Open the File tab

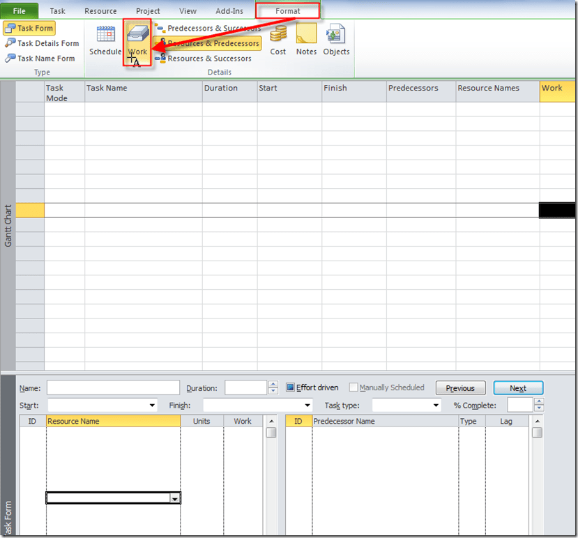pyautogui.click(x=20, y=11)
